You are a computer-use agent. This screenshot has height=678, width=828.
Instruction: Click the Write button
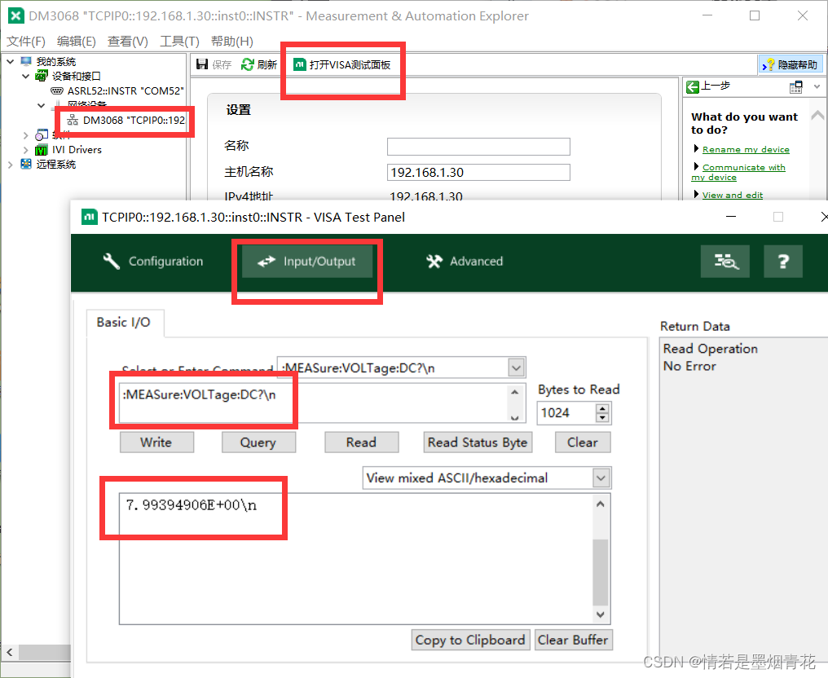(156, 442)
